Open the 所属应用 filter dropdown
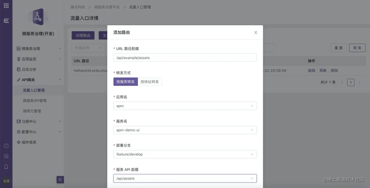Image resolution: width=370 pixels, height=188 pixels. coord(88,48)
